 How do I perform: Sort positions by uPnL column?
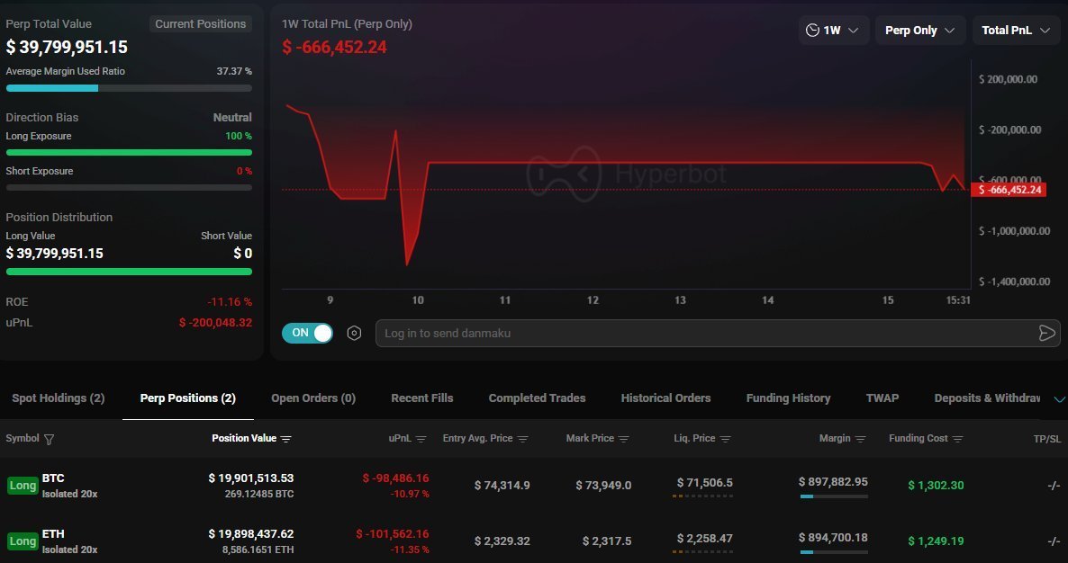(420, 439)
